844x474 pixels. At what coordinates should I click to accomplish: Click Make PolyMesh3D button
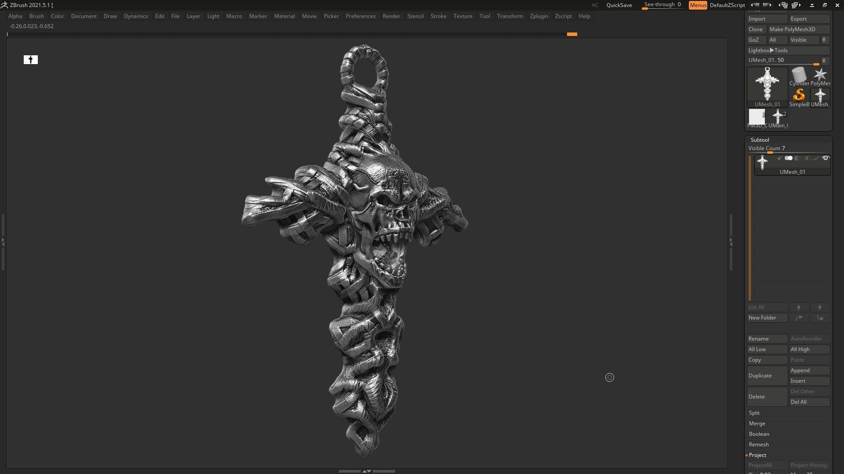pyautogui.click(x=799, y=29)
